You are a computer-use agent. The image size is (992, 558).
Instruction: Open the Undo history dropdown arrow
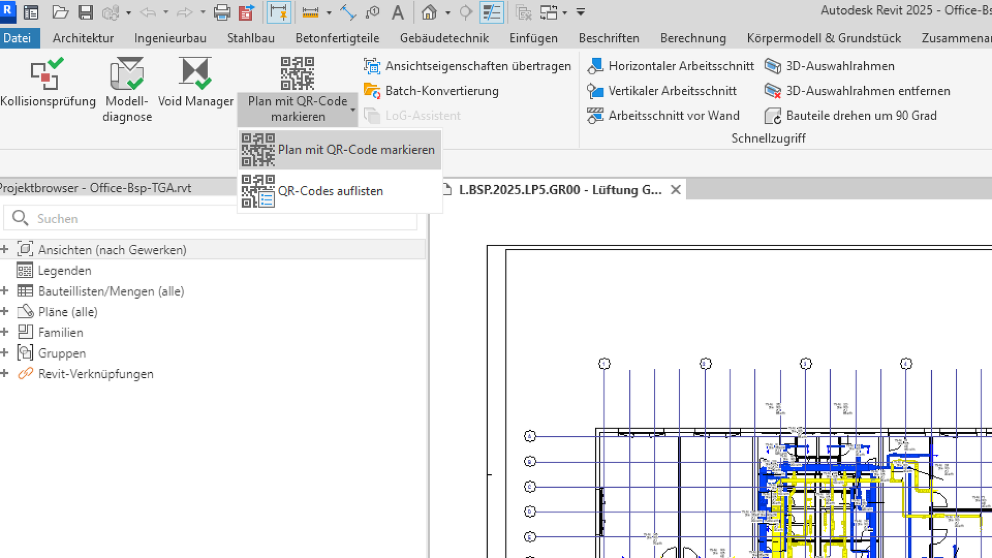click(x=166, y=12)
